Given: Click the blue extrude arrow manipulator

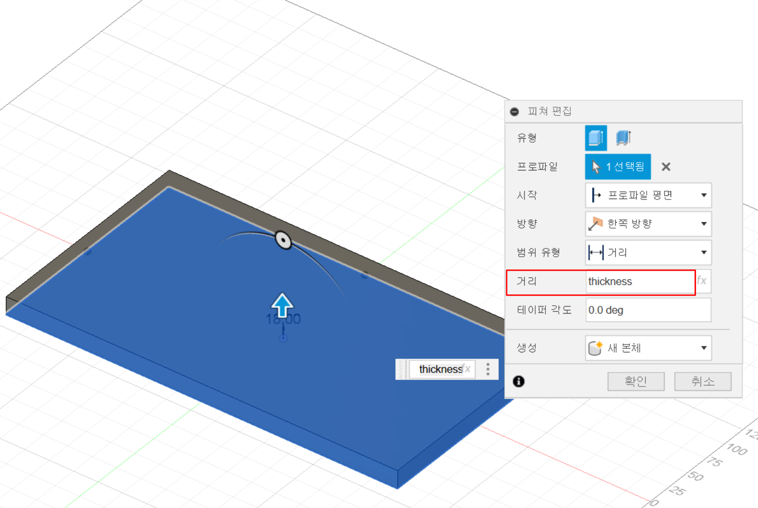Looking at the screenshot, I should (282, 305).
